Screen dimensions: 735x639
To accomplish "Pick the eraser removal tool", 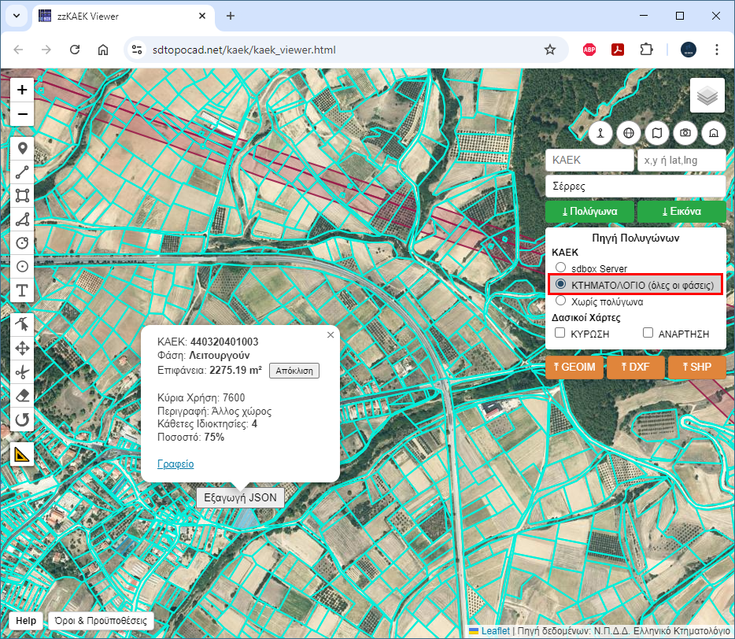I will pyautogui.click(x=22, y=395).
